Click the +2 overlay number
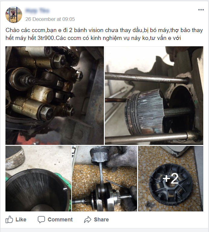The image size is (209, 232). tap(170, 178)
